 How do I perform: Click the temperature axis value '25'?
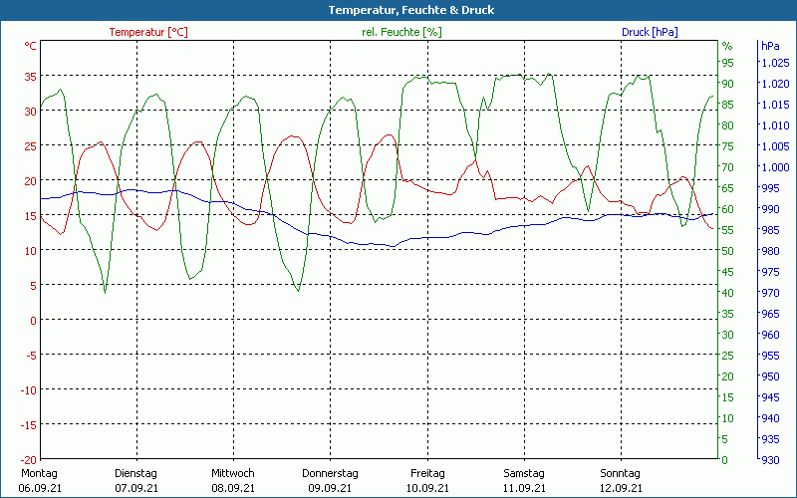click(31, 145)
